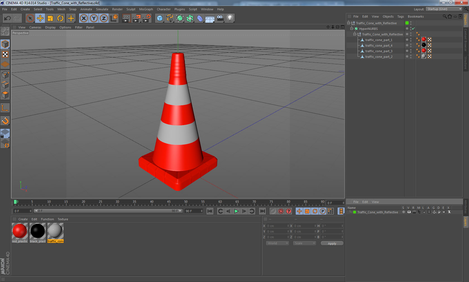Go to end of animation

click(262, 211)
